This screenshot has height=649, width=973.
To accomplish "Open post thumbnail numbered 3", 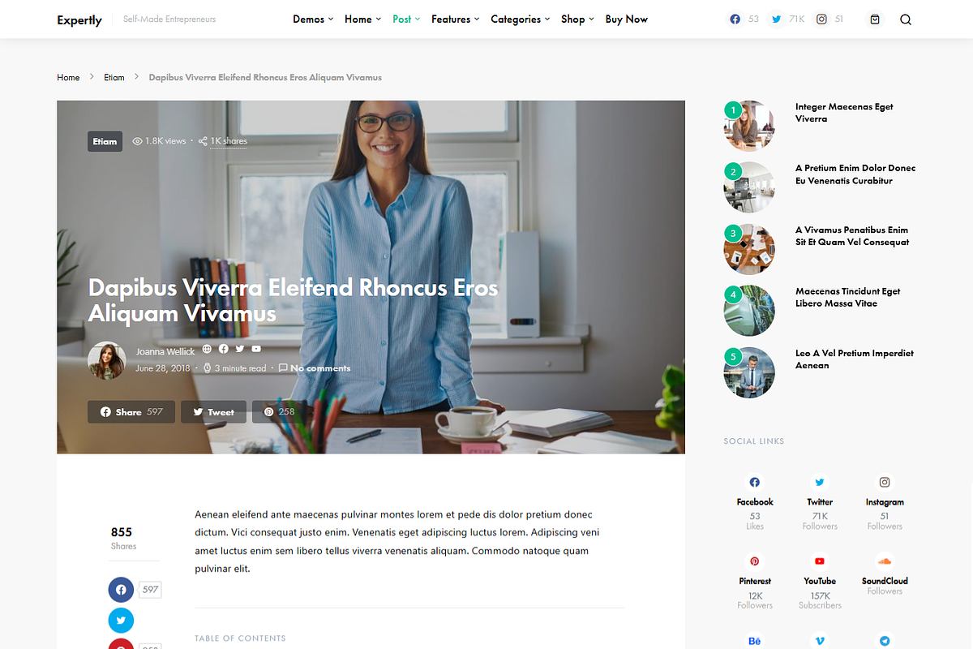I will pos(749,249).
